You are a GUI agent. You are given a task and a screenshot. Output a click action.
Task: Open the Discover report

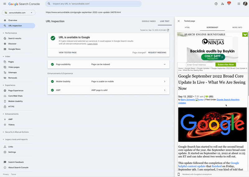(12, 44)
